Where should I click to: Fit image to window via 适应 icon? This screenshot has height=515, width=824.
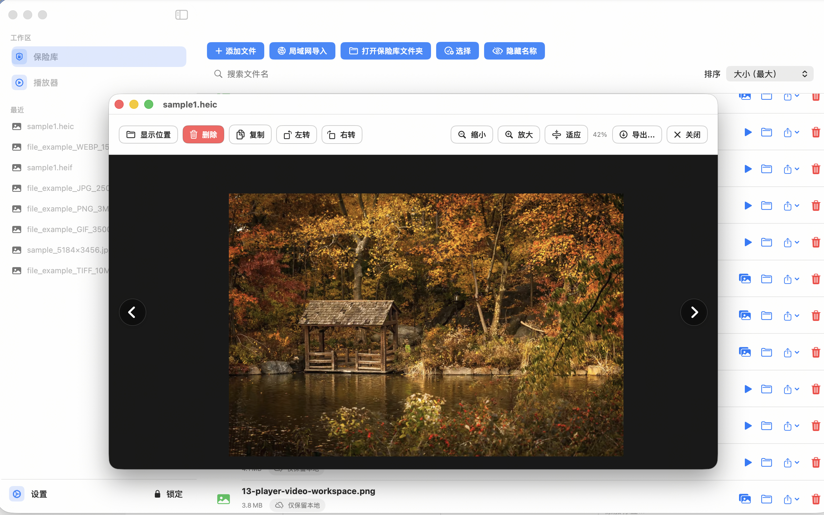[566, 135]
